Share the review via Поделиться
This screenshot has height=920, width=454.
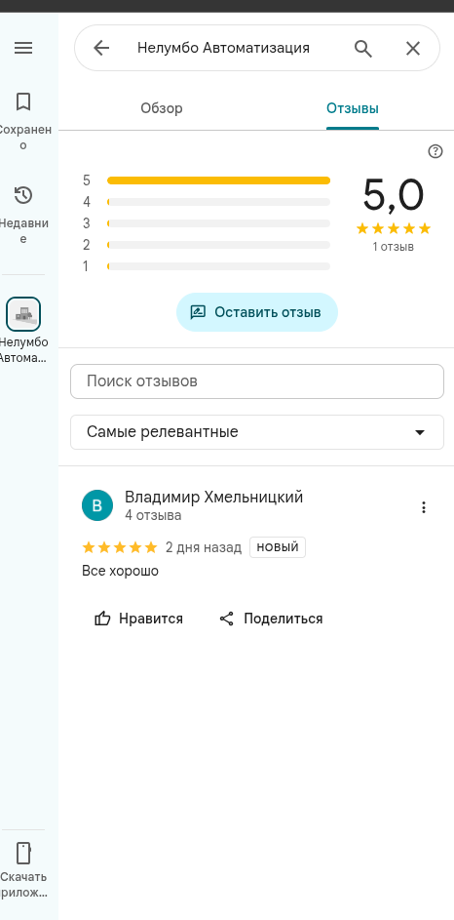271,619
